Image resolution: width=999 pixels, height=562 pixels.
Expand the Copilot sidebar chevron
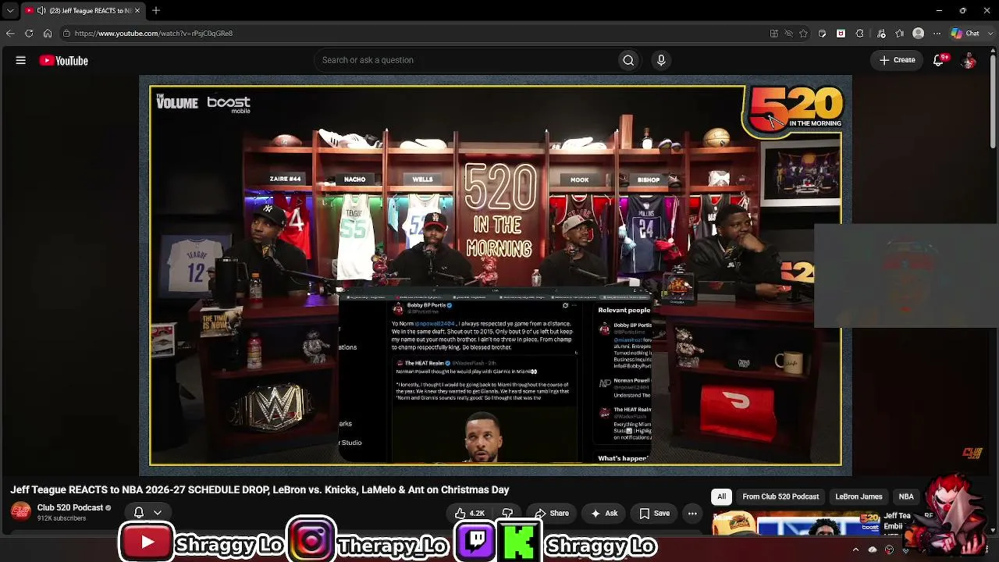click(x=991, y=34)
